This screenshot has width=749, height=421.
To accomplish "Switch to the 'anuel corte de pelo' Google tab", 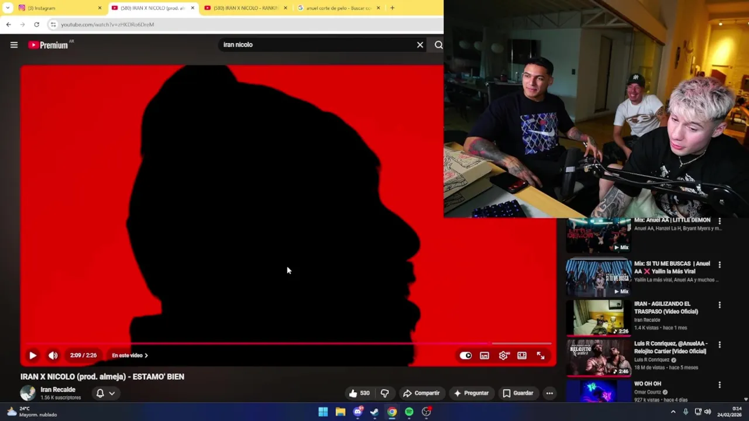I will point(338,8).
